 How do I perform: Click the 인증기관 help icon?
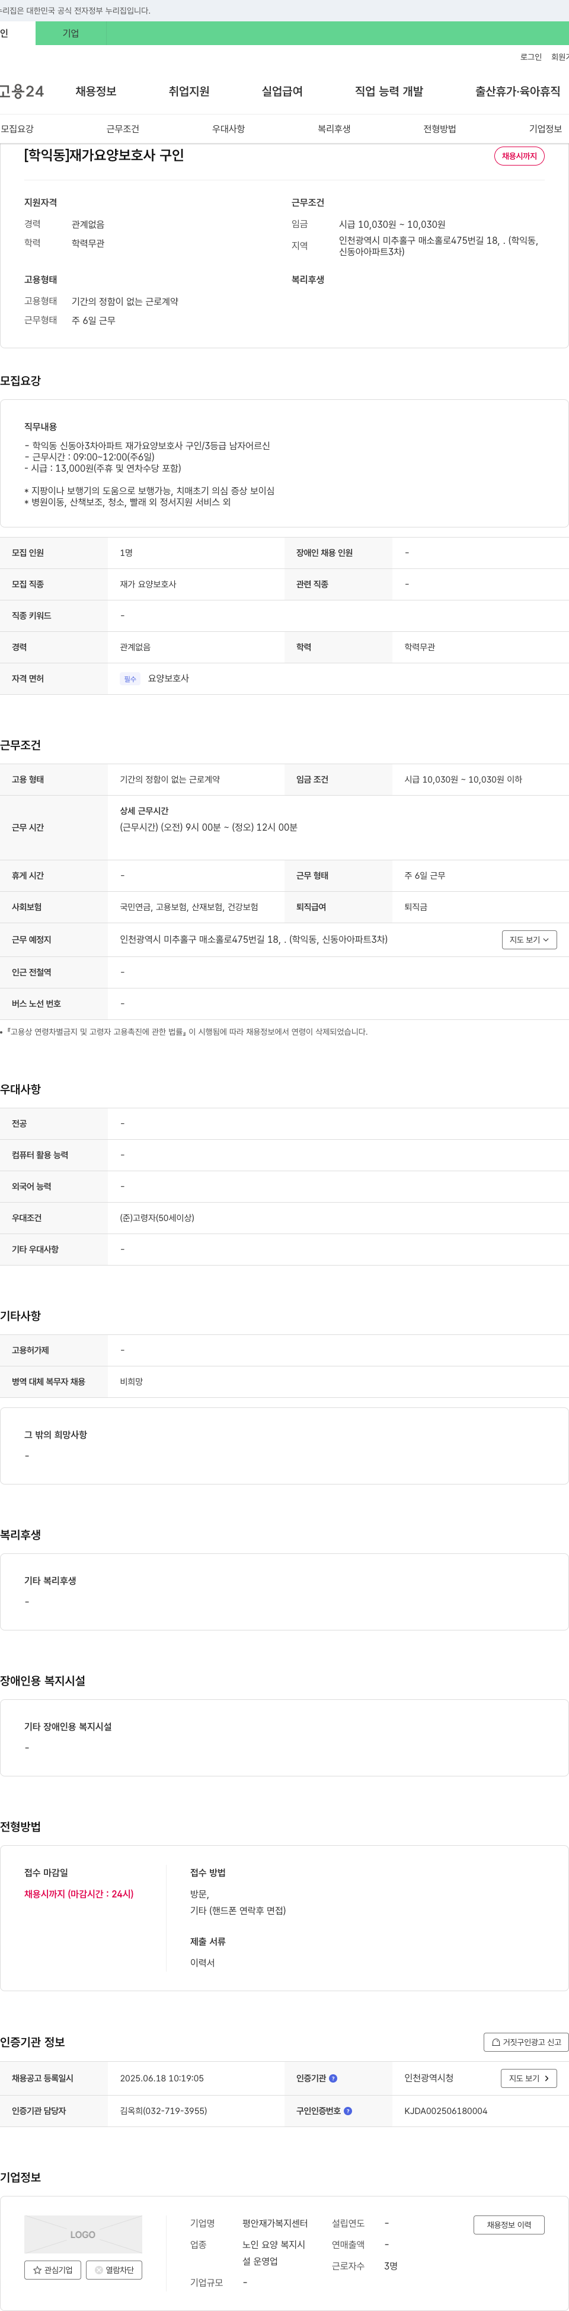(x=333, y=2078)
